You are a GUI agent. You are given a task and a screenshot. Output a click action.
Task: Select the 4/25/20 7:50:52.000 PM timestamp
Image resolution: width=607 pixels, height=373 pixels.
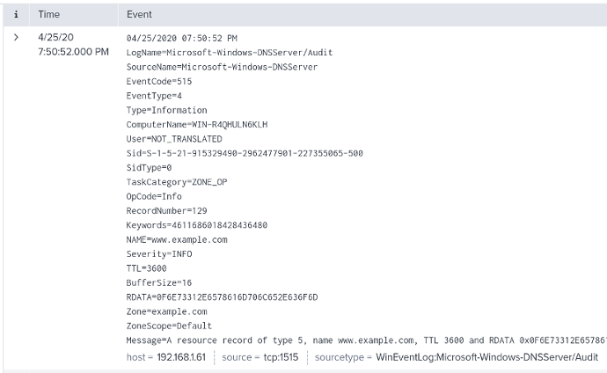click(73, 45)
